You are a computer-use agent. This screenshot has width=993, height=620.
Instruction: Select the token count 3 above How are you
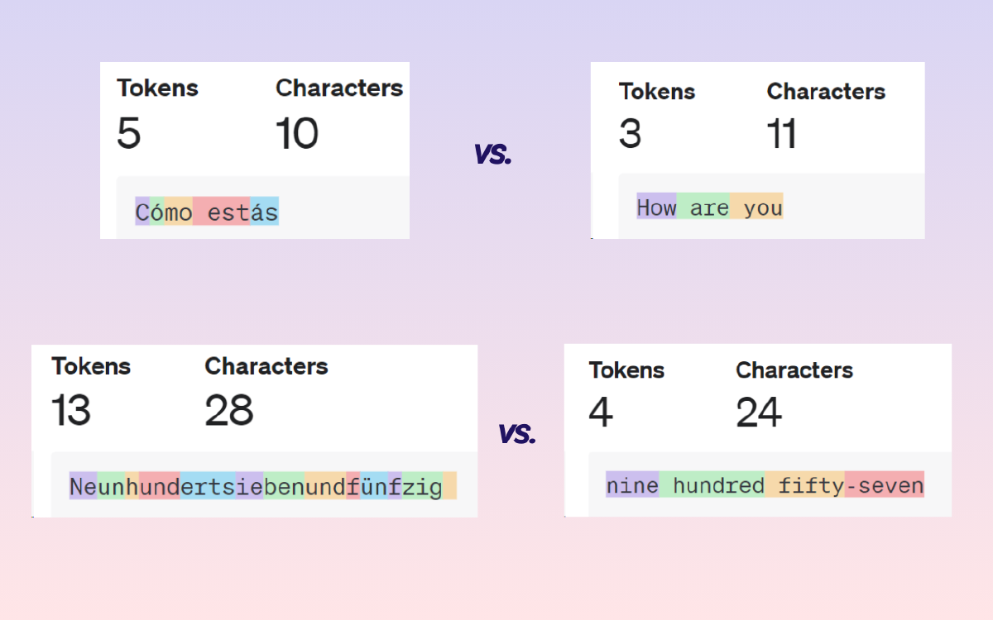(630, 134)
